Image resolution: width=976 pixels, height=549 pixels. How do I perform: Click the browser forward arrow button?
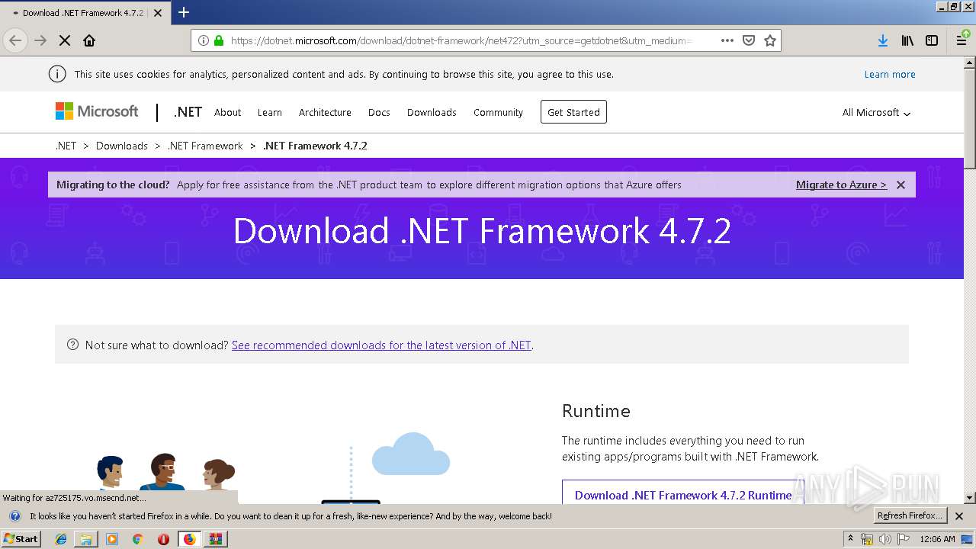[x=40, y=40]
